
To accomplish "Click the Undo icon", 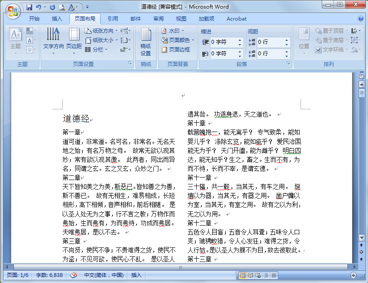I will 39,7.
